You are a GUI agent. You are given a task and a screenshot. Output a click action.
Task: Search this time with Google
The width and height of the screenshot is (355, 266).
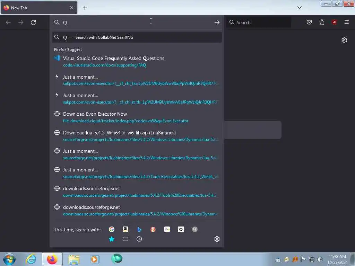click(x=111, y=229)
